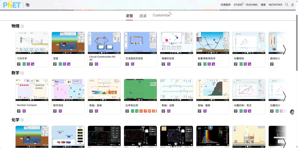298x148 pixels.
Task: Open the TEACHING menu
Action: click(251, 5)
